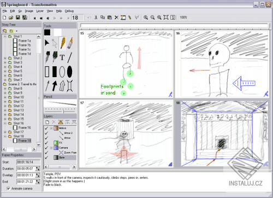Select the Line tool

(70, 57)
